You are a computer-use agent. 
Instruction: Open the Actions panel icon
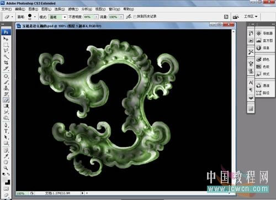click(x=251, y=40)
